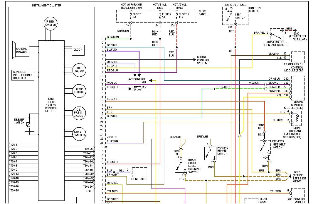Click the Generator dashed box
This screenshot has width=313, height=204.
point(139,172)
